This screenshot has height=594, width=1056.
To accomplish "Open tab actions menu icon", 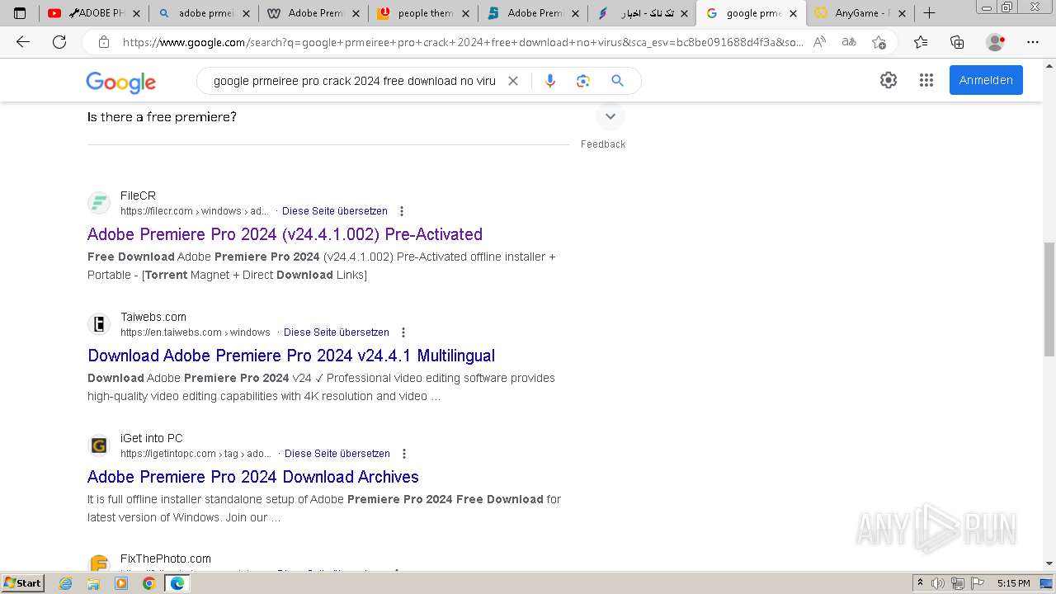I will coord(20,13).
